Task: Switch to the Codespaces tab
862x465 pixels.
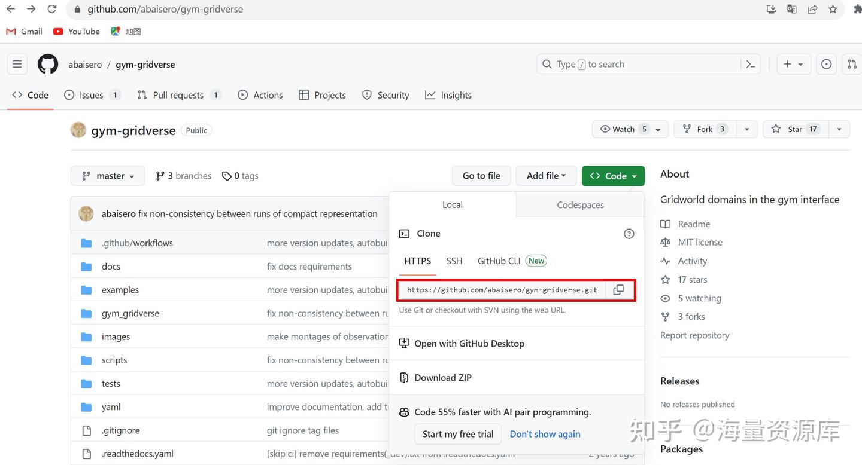Action: [579, 204]
